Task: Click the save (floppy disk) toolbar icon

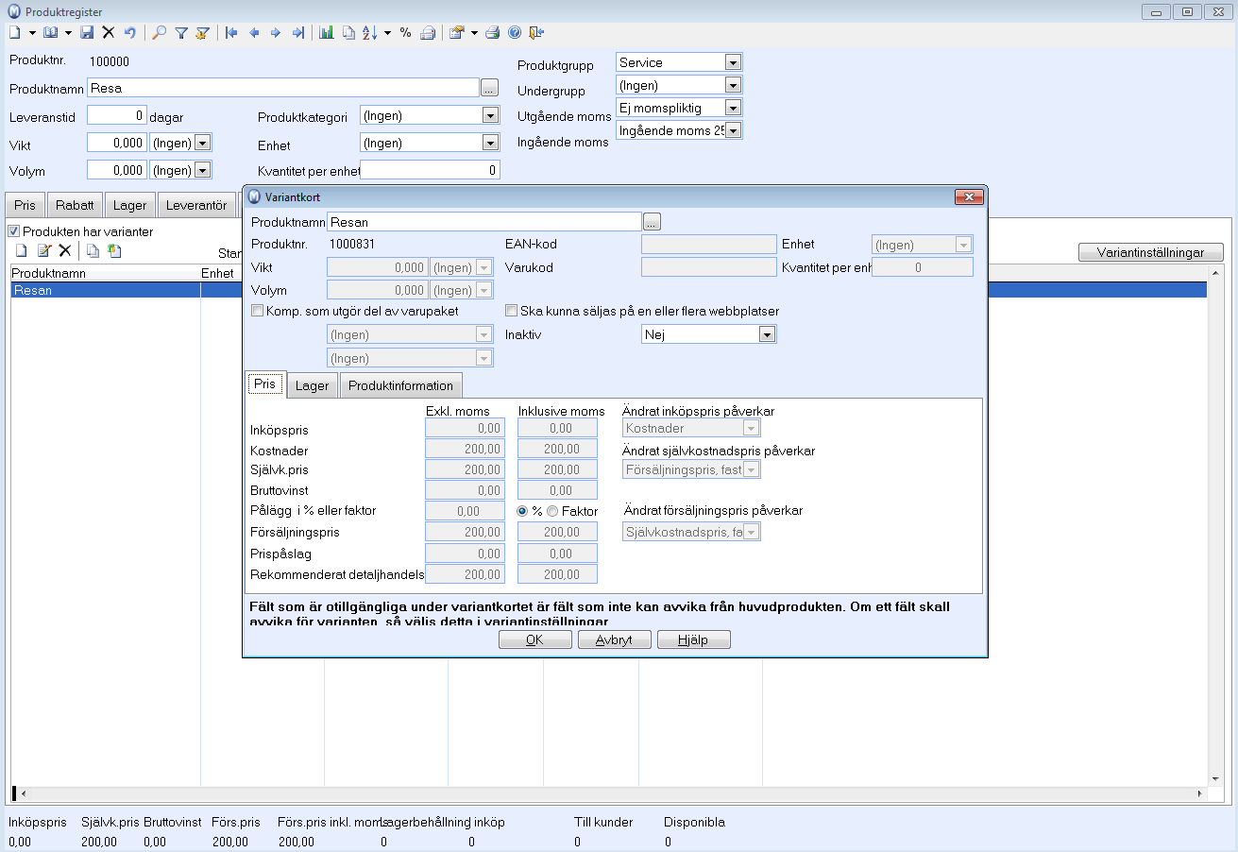Action: pos(87,32)
